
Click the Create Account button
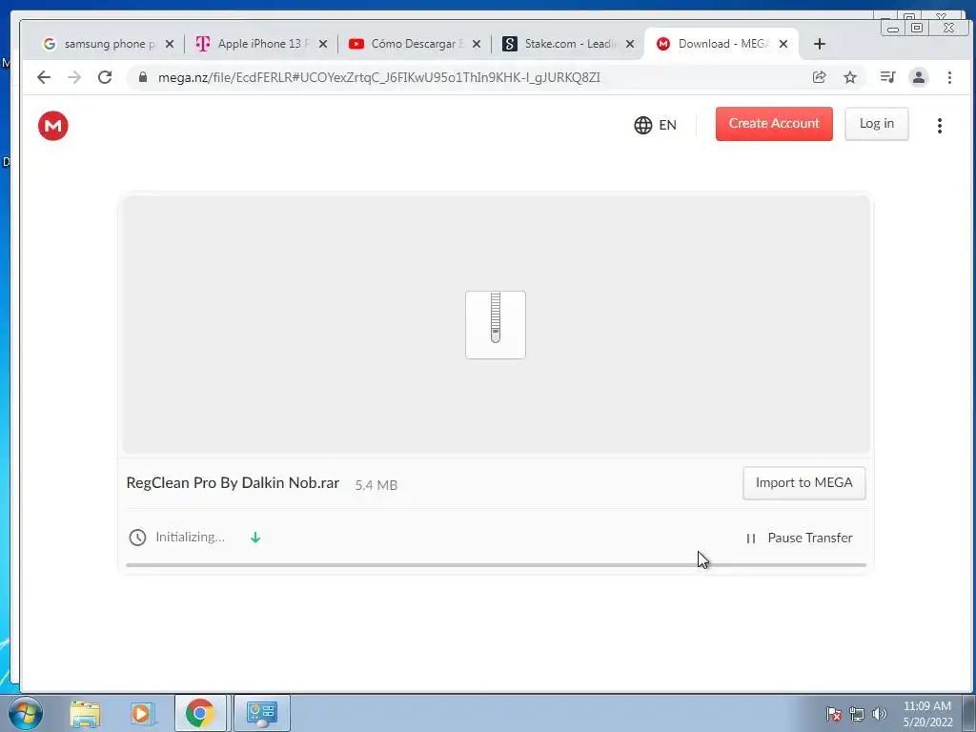pyautogui.click(x=774, y=123)
